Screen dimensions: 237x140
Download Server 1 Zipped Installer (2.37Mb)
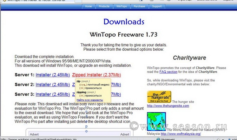[x=97, y=75]
